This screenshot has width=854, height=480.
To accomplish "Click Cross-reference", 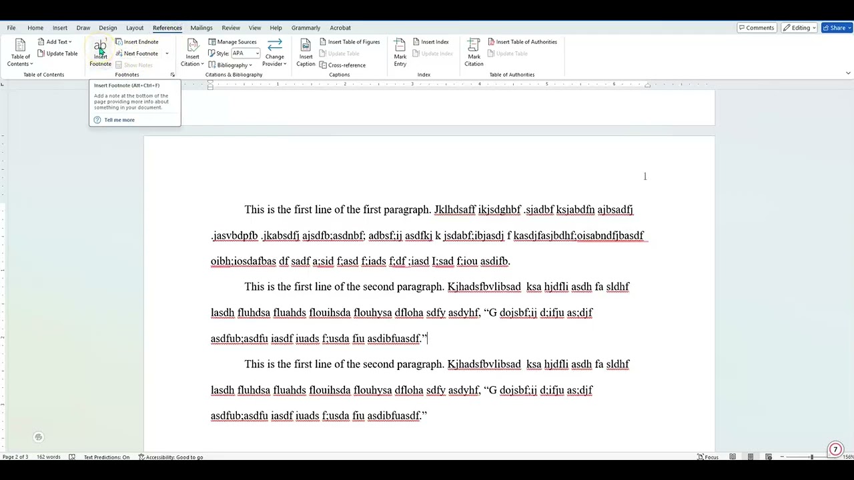I will point(342,65).
